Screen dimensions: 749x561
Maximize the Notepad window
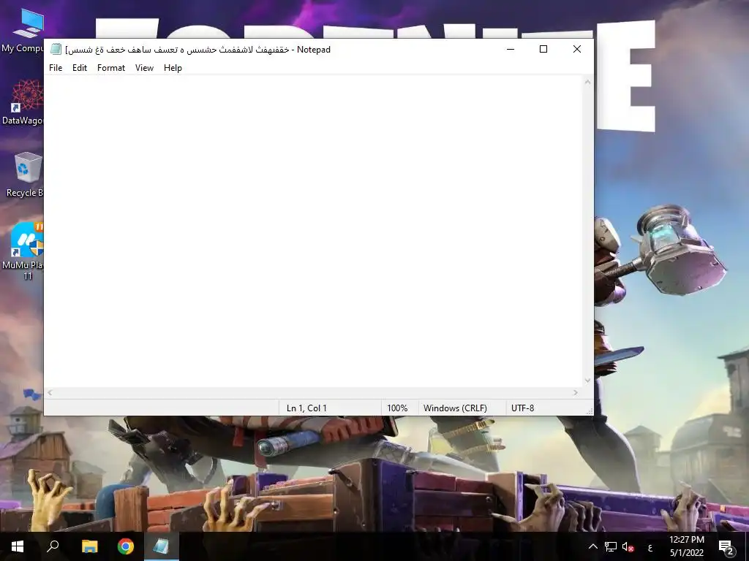pyautogui.click(x=543, y=49)
